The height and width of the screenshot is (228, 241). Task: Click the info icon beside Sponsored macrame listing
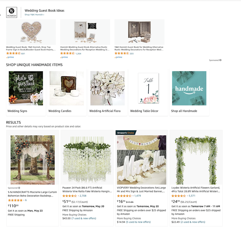tap(19, 188)
